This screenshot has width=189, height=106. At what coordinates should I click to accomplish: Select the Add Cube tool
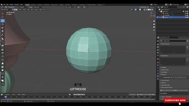pos(3,42)
